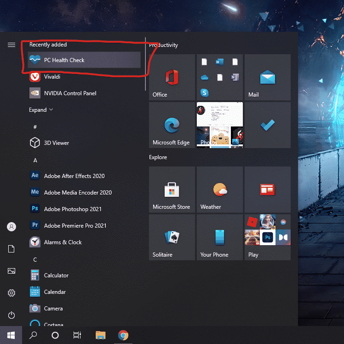Viewport: 344px width, 344px height.
Task: Open Skype in Office apps tile
Action: point(205,93)
